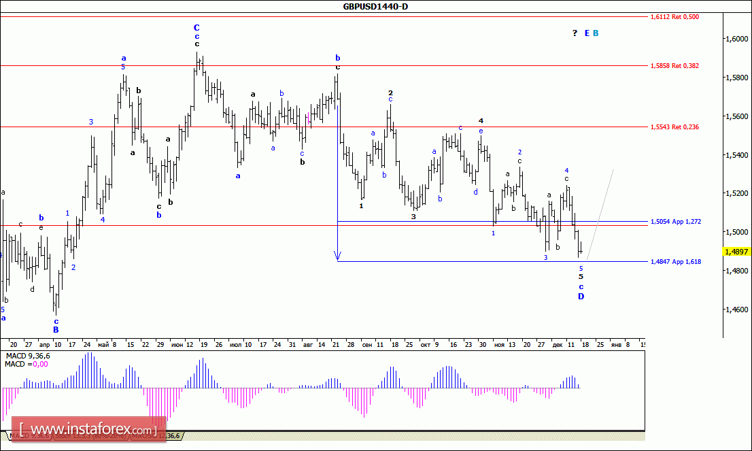Image resolution: width=752 pixels, height=451 pixels.
Task: Click the май date on time axis
Action: [x=103, y=344]
